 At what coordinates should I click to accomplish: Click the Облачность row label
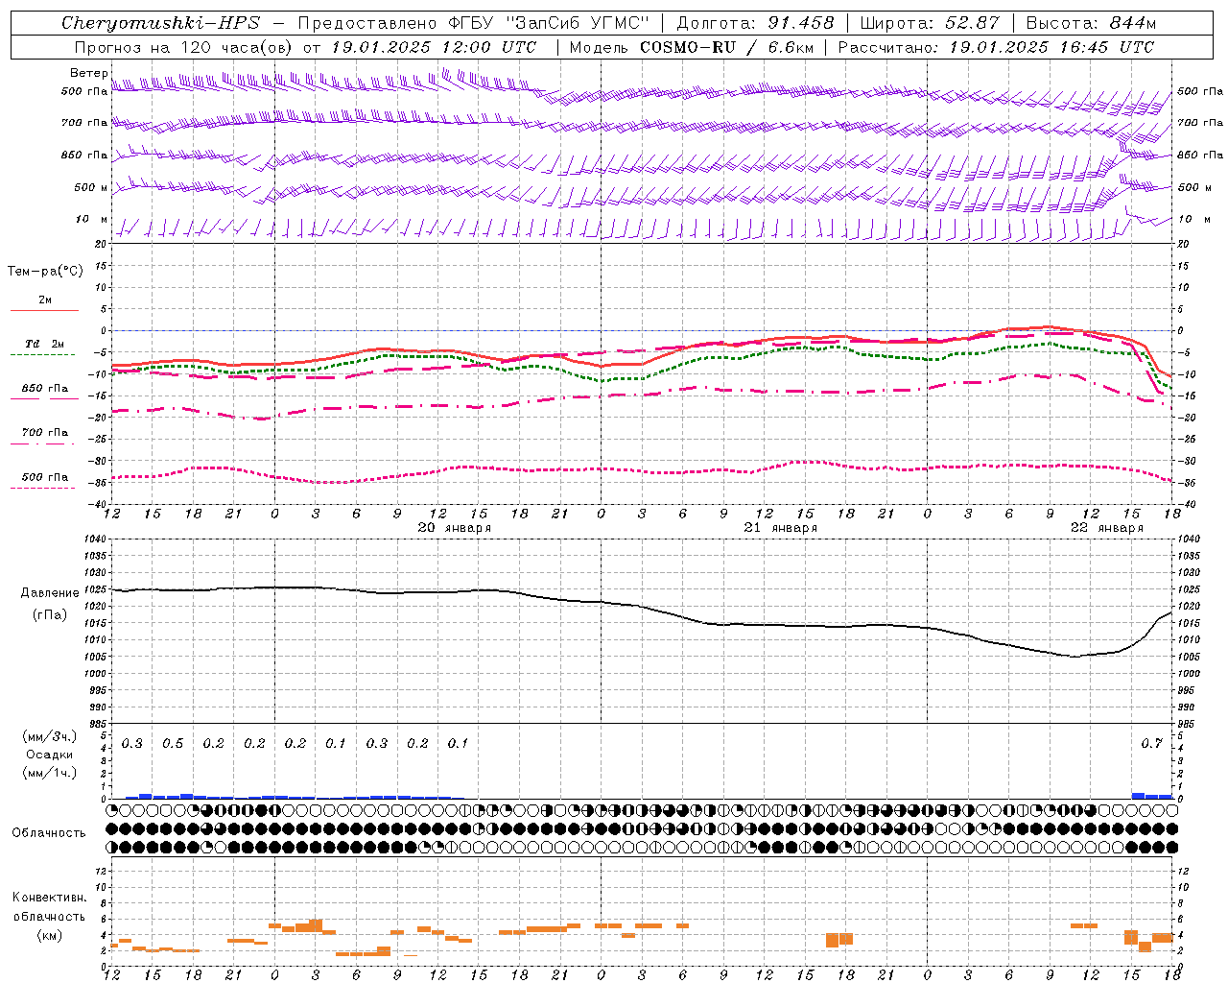pos(49,833)
